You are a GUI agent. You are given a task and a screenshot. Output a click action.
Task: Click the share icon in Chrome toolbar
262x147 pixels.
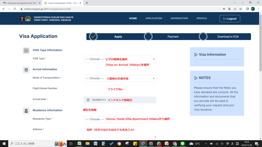pyautogui.click(x=235, y=9)
